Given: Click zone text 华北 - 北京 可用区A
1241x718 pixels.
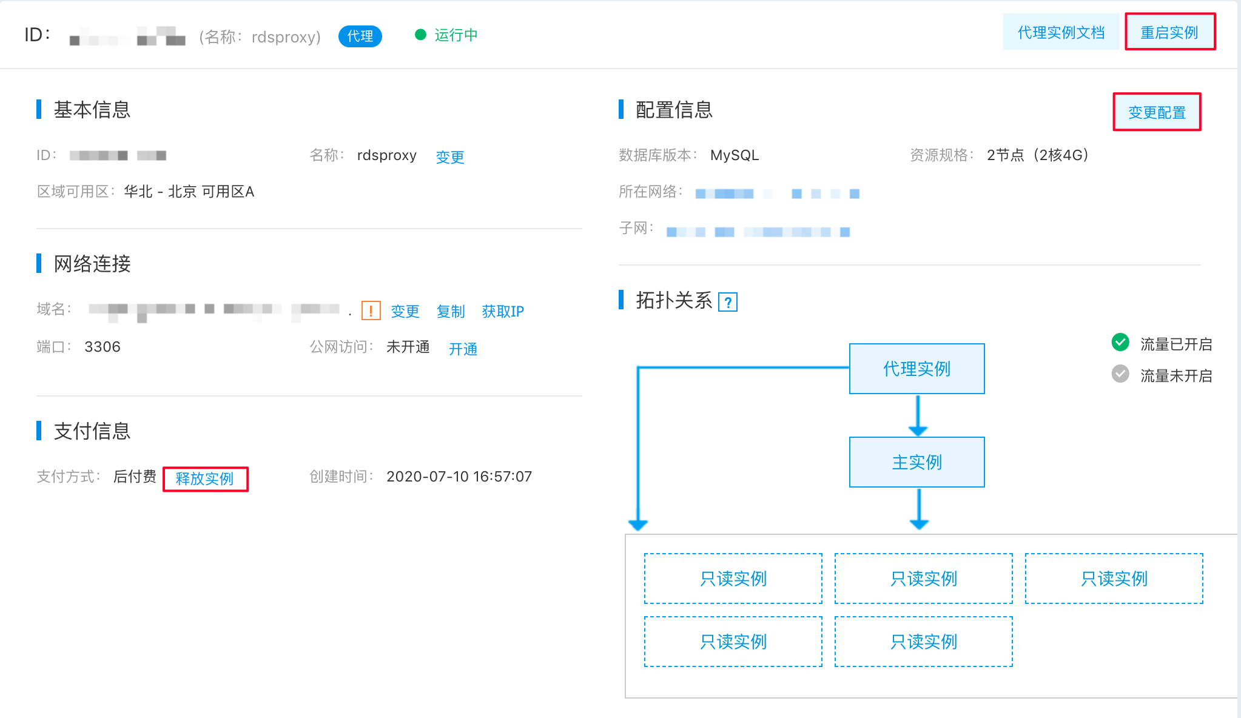Looking at the screenshot, I should coord(189,192).
